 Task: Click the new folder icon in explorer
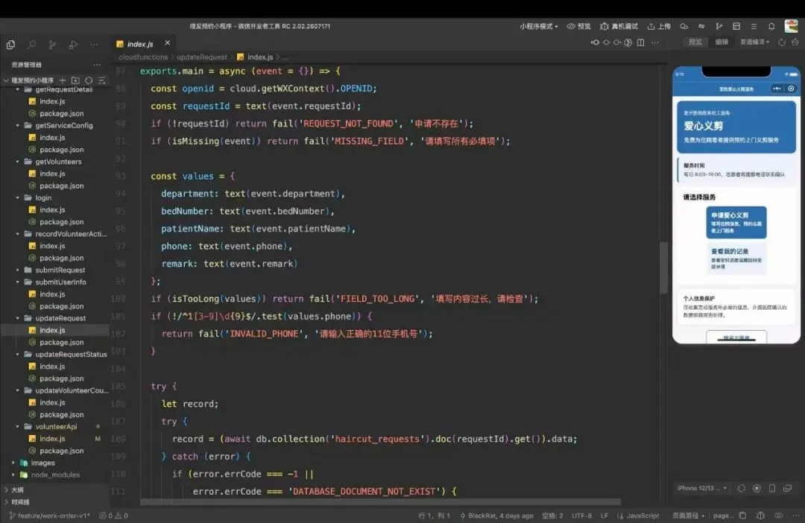(x=75, y=80)
